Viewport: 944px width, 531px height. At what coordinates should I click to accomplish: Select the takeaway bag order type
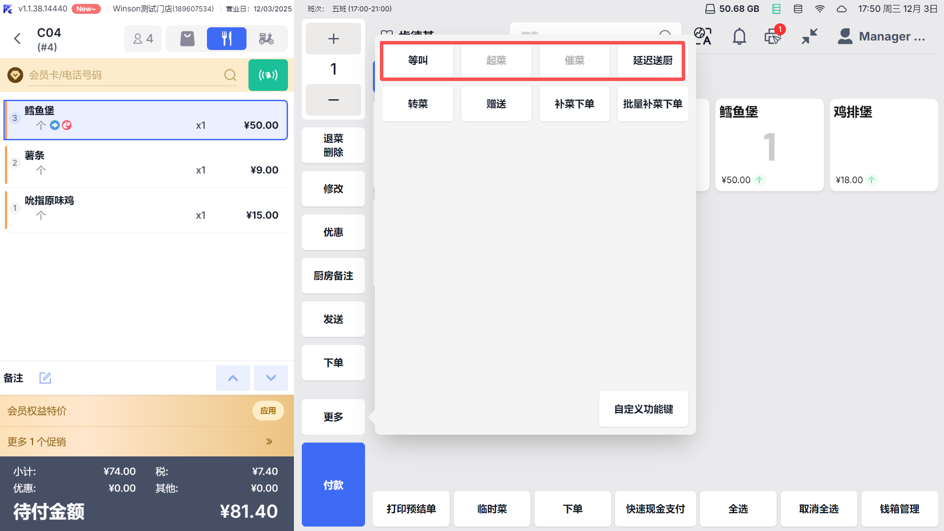(x=187, y=39)
